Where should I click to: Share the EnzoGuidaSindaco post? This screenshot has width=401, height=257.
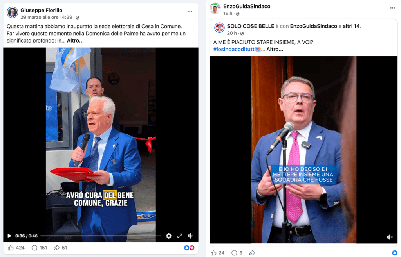point(252,253)
